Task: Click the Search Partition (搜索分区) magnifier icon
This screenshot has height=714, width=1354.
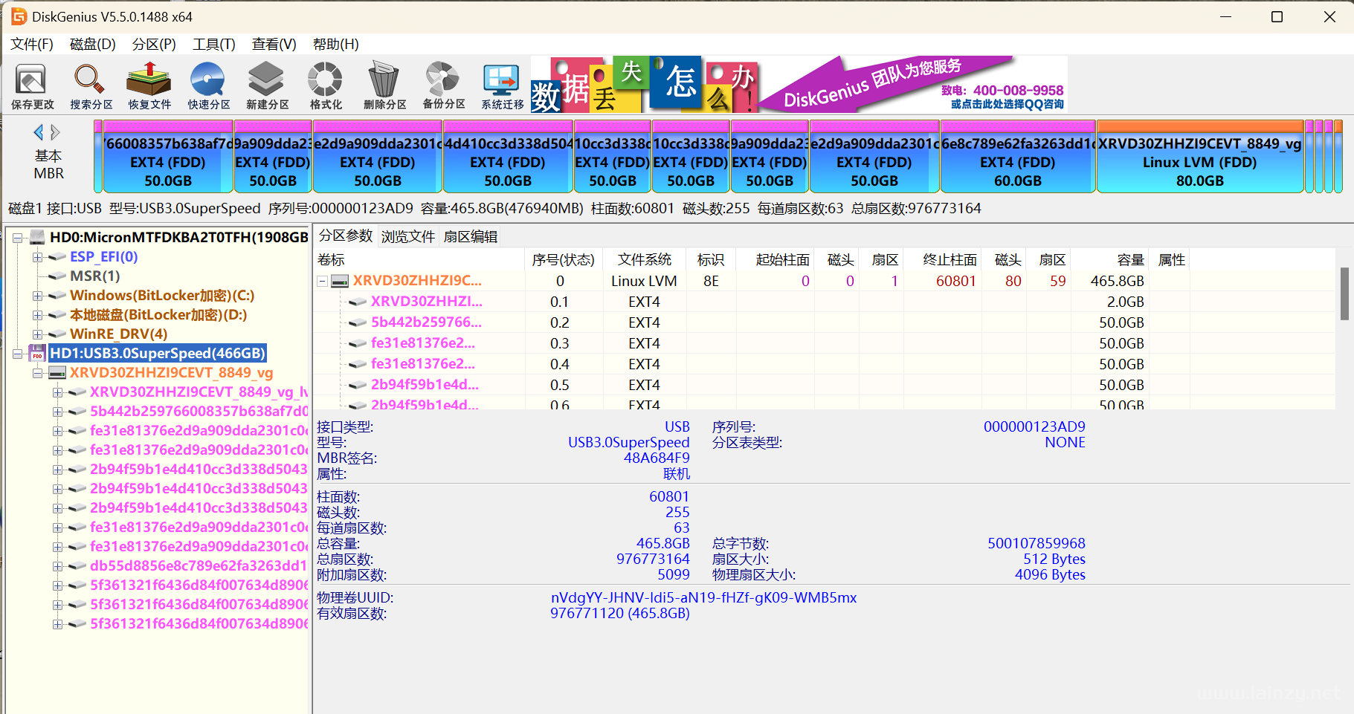Action: point(91,85)
